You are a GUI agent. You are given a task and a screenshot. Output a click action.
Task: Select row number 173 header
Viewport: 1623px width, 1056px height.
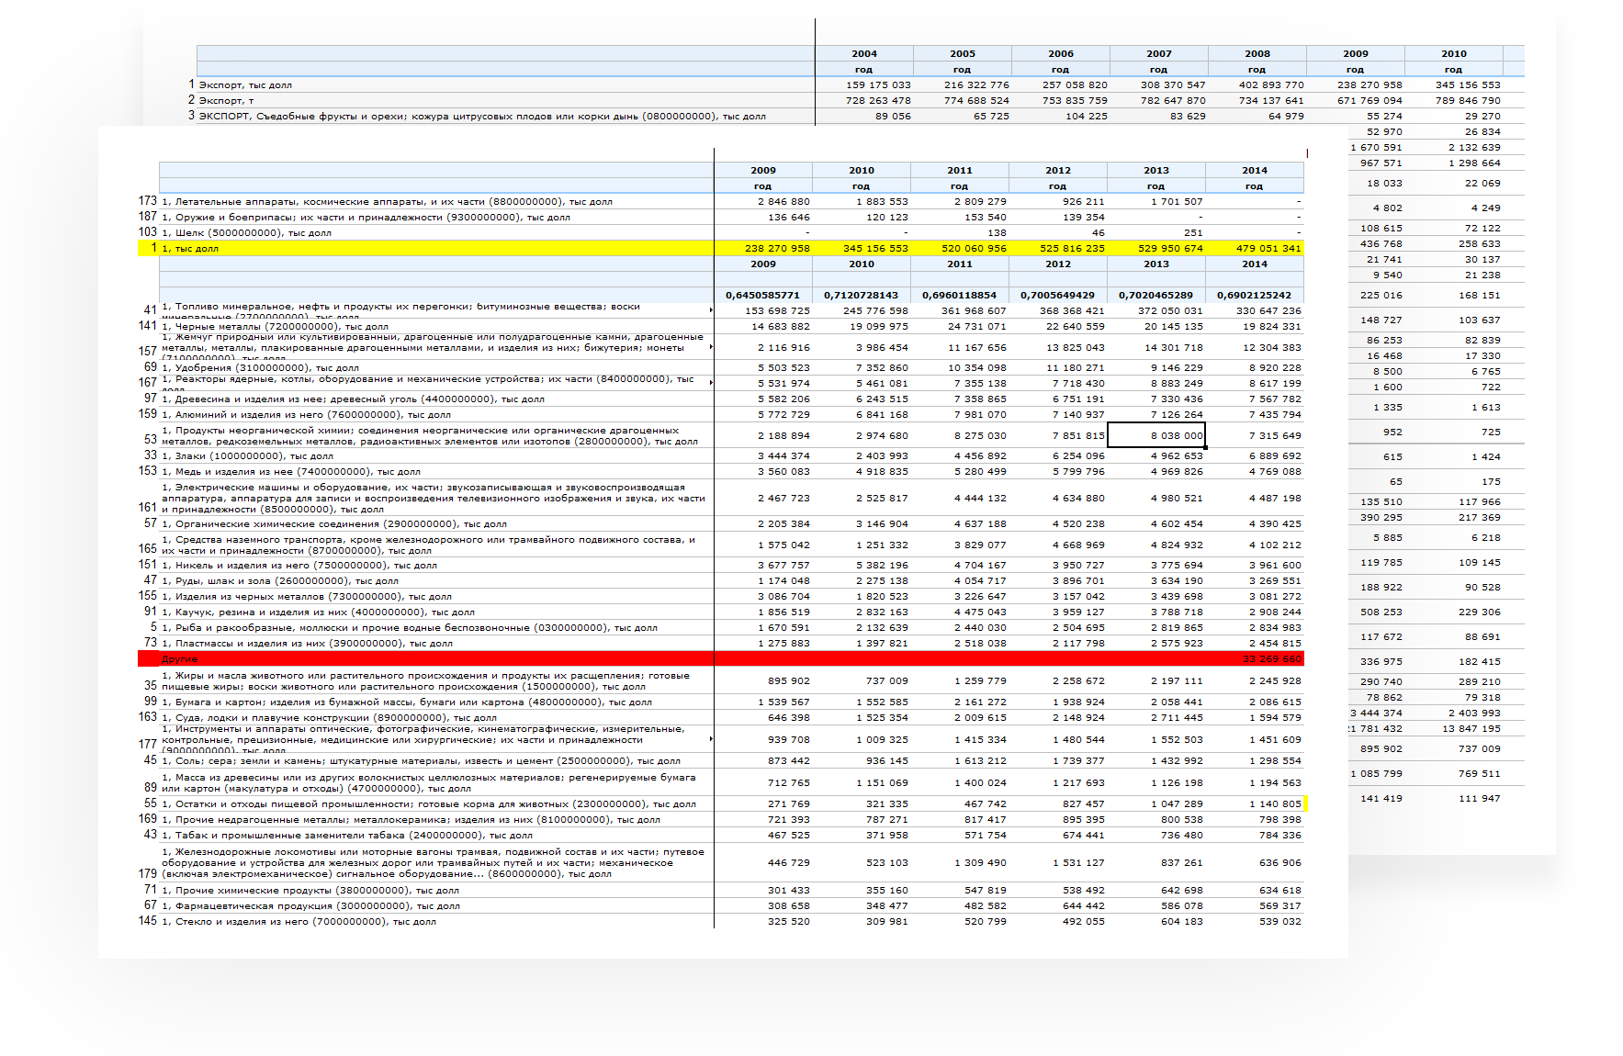coord(147,201)
